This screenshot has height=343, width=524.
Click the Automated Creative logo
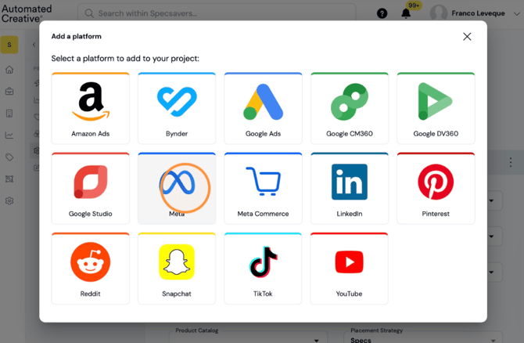27,13
